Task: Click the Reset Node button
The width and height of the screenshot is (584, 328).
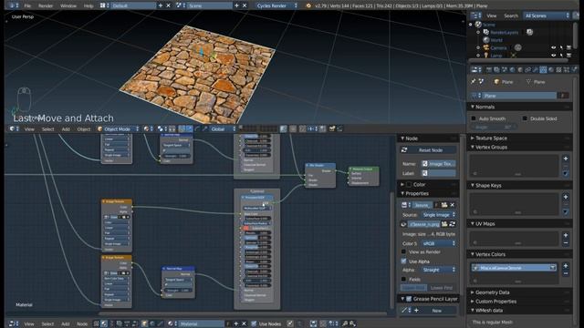Action: [428, 150]
